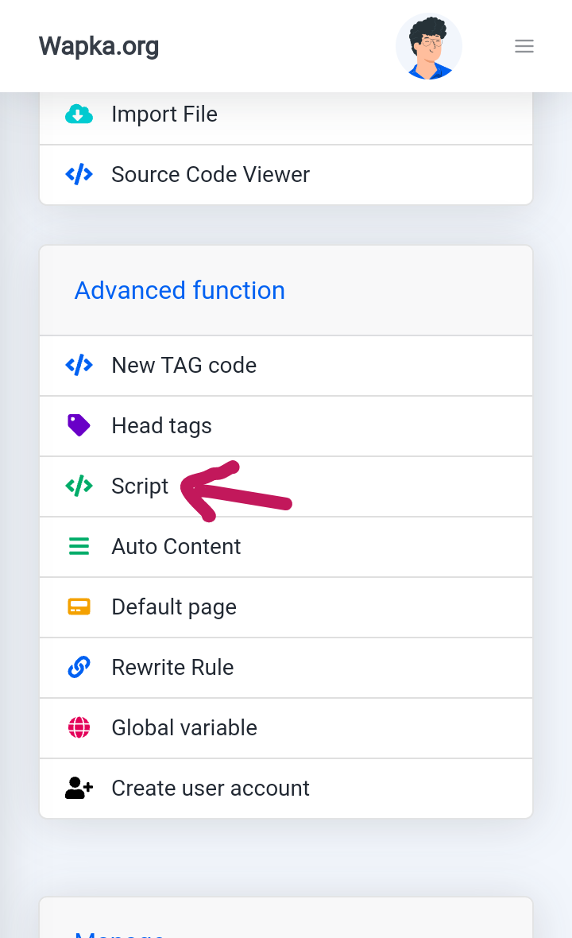Click the Global variable globe icon

[79, 728]
